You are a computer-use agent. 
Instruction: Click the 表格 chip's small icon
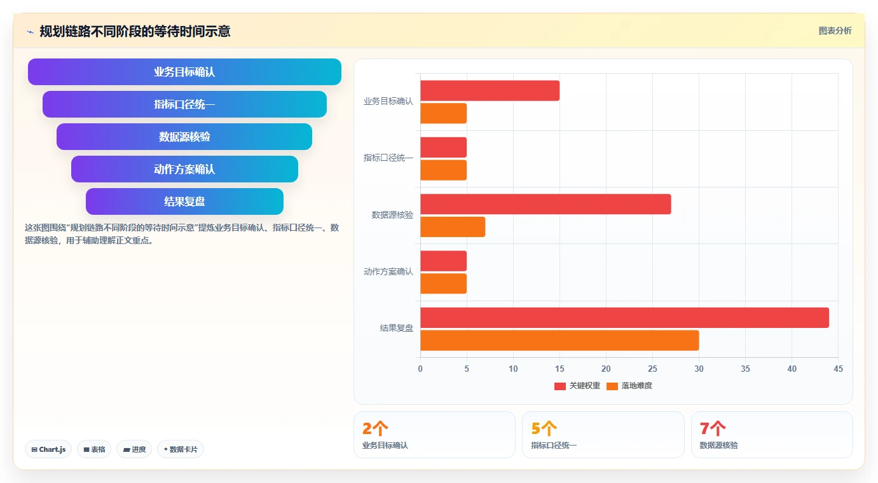pyautogui.click(x=86, y=449)
